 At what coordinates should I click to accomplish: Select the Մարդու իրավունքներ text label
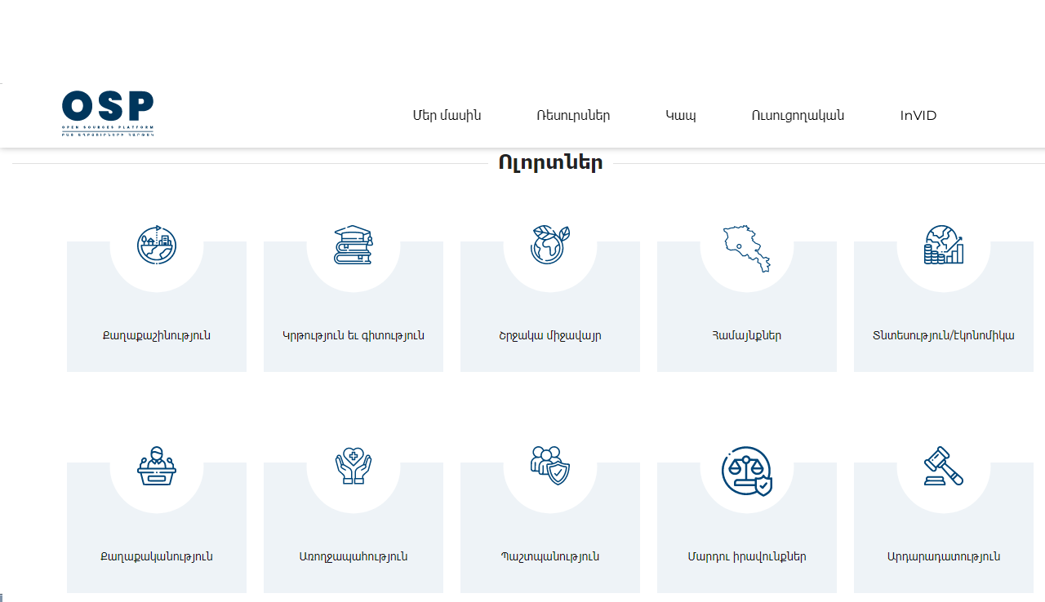tap(747, 556)
